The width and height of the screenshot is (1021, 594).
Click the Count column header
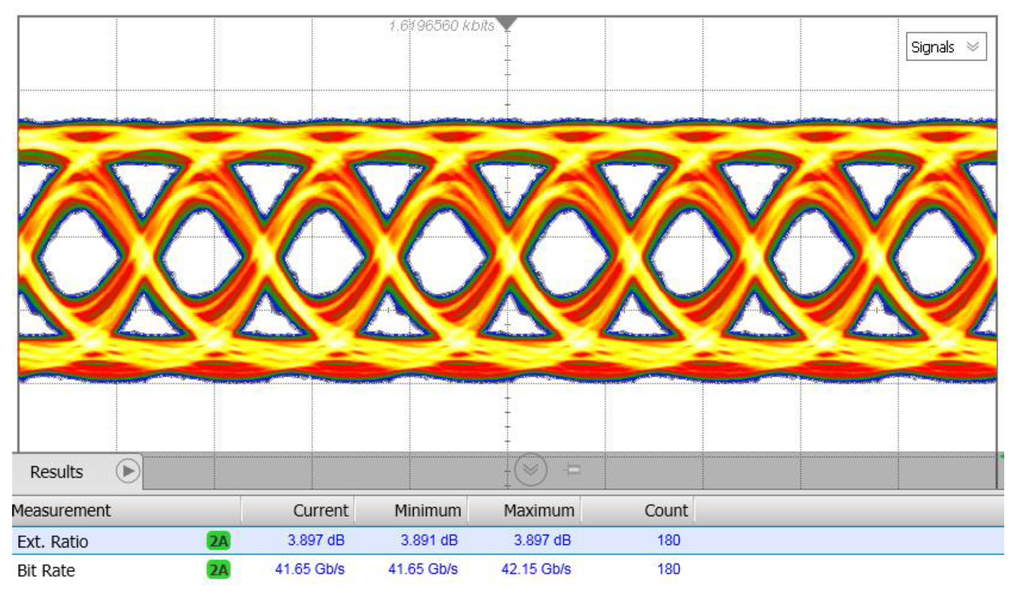(x=666, y=510)
